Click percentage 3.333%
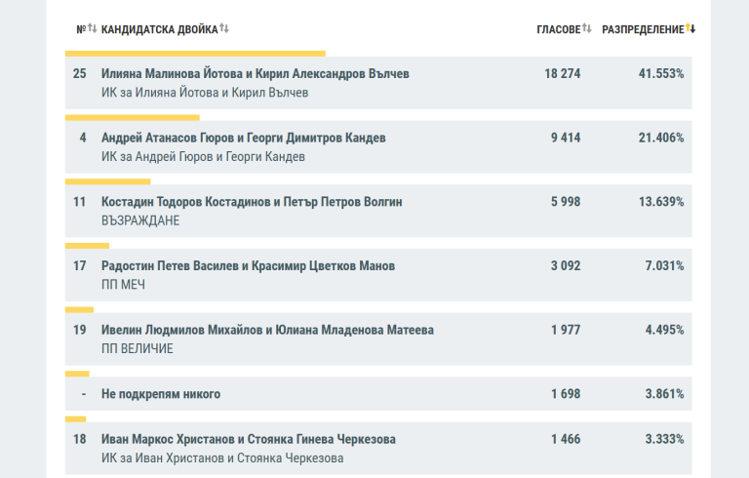 coord(664,439)
